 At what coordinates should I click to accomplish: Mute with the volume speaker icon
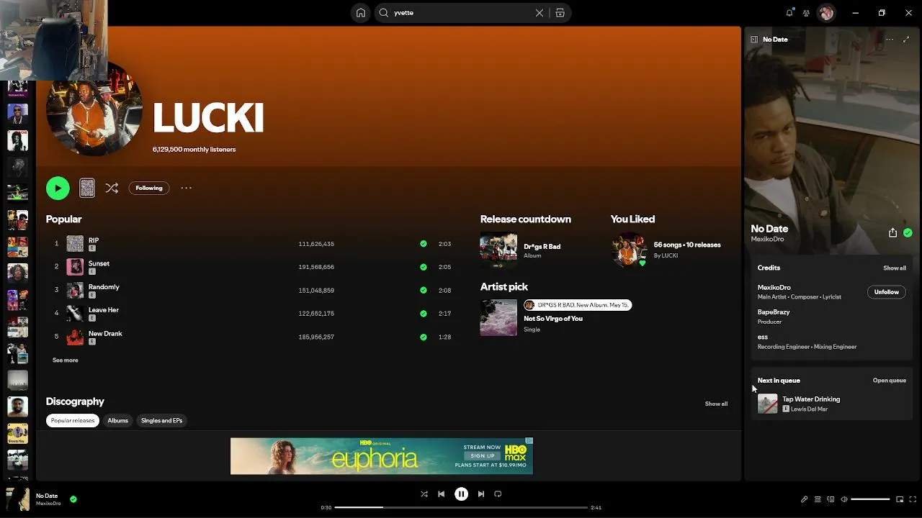click(844, 499)
